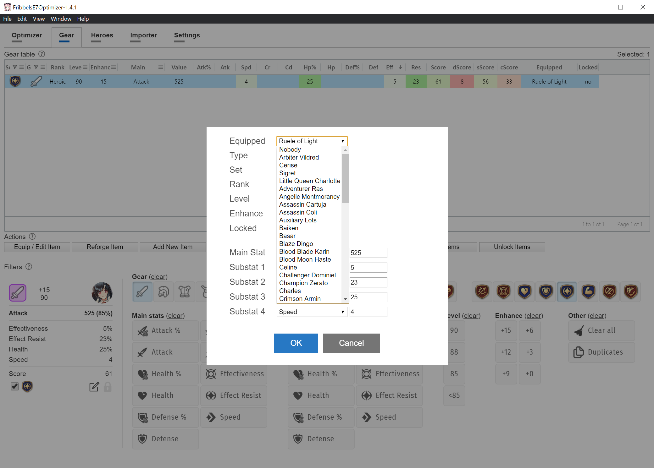Open the Main column header menu

coord(161,67)
